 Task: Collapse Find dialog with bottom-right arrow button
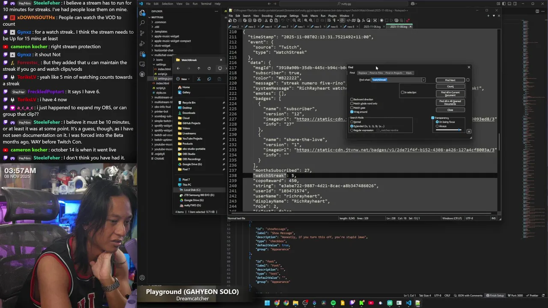coord(469,131)
